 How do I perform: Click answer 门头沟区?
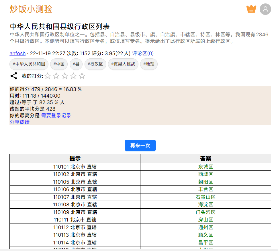coord(206,212)
